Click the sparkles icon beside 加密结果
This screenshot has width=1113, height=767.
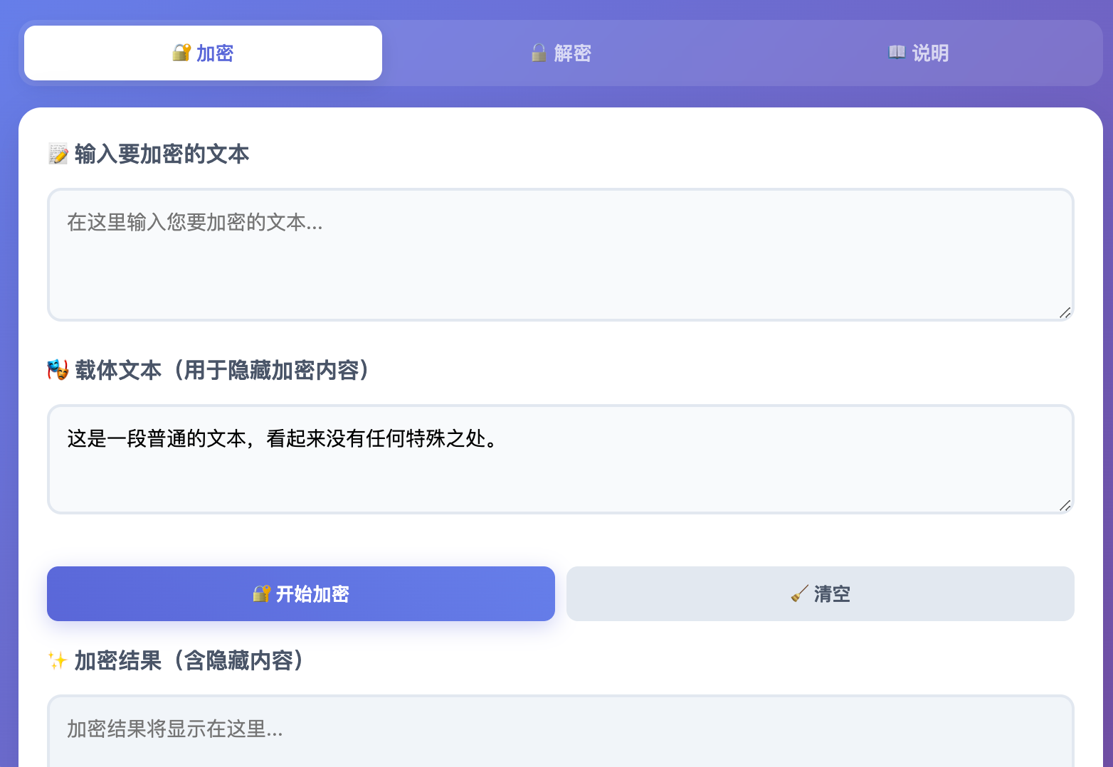coord(58,660)
